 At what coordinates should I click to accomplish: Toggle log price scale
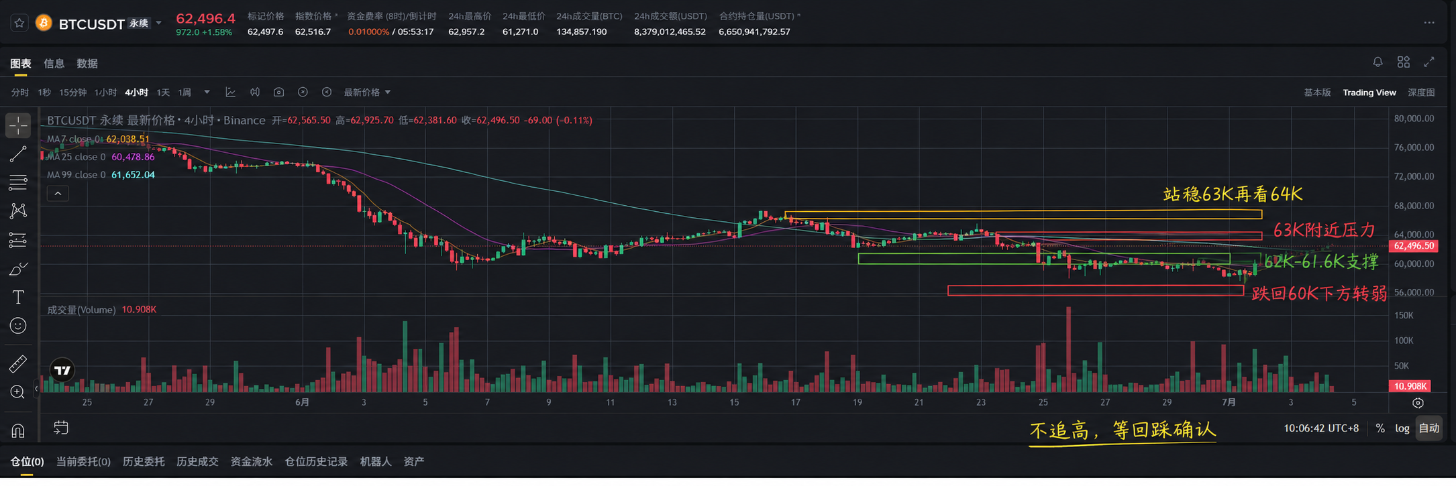coord(1402,428)
